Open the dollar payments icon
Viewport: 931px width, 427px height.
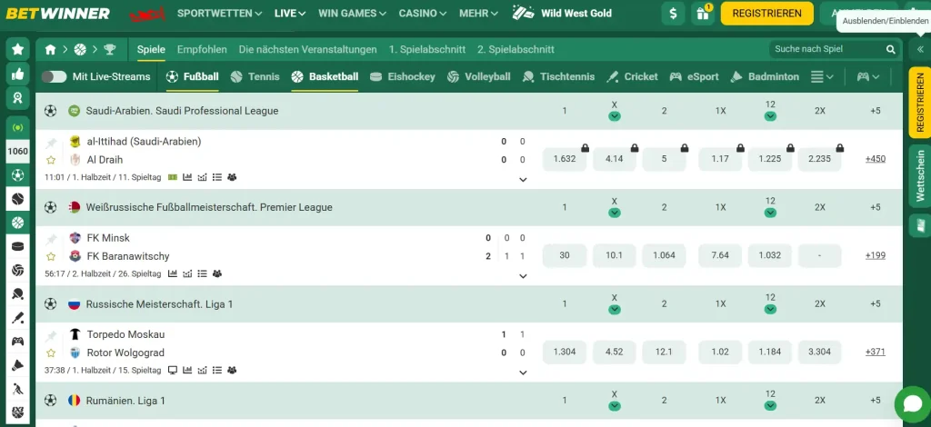tap(673, 13)
